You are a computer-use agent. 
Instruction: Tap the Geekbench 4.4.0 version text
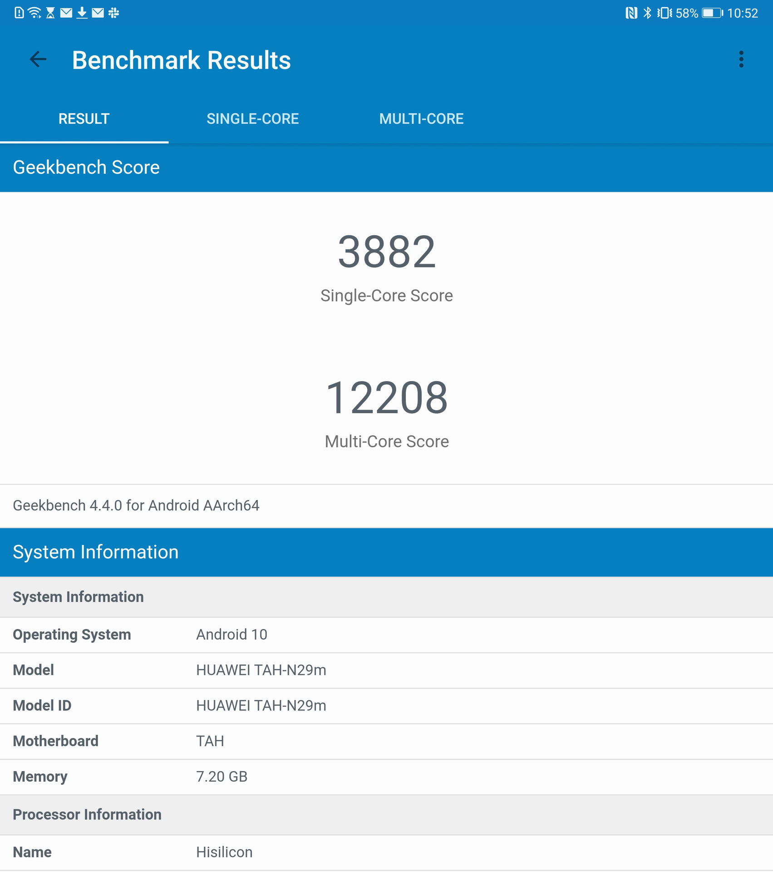pos(136,505)
